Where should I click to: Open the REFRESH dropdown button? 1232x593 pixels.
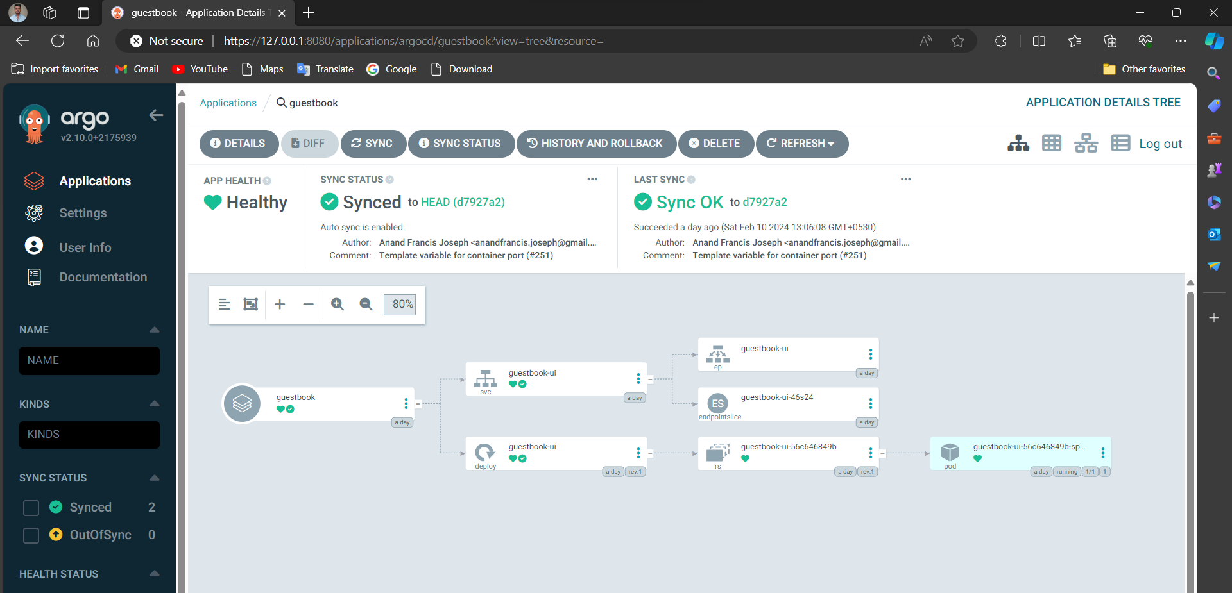pos(802,144)
